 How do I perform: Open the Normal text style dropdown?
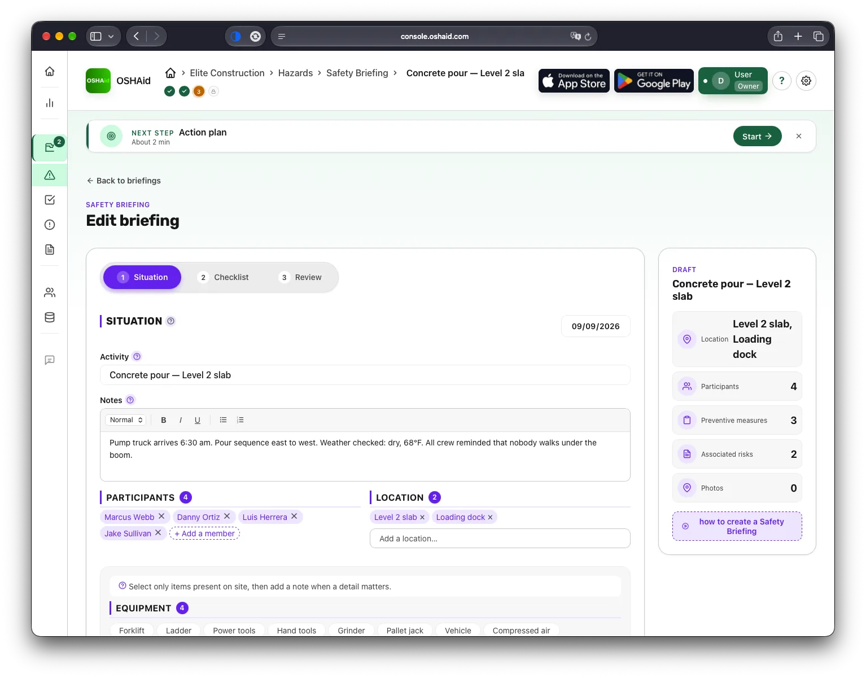coord(126,420)
